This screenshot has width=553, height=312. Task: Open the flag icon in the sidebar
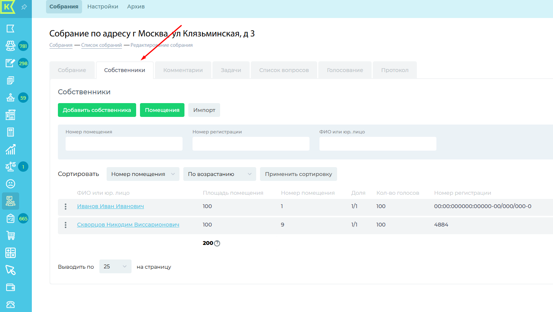pyautogui.click(x=10, y=29)
